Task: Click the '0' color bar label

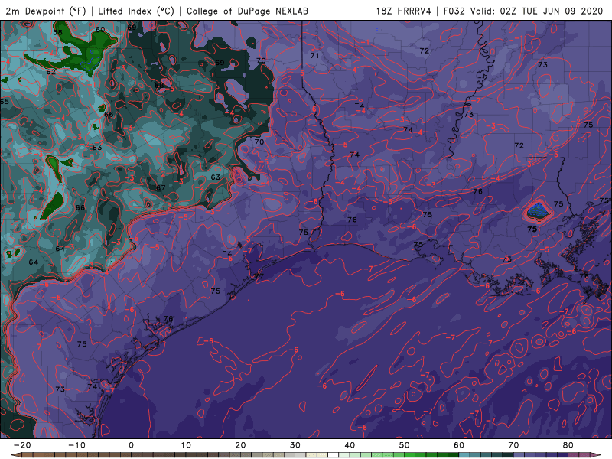Action: [131, 445]
